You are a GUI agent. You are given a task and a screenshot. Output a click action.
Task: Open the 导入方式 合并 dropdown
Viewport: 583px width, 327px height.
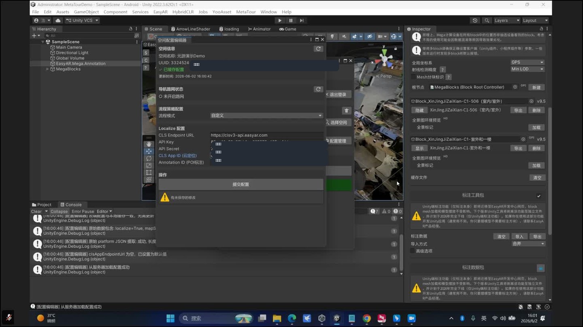528,244
